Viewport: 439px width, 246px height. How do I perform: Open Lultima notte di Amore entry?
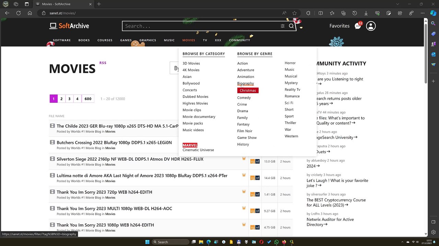(x=142, y=176)
